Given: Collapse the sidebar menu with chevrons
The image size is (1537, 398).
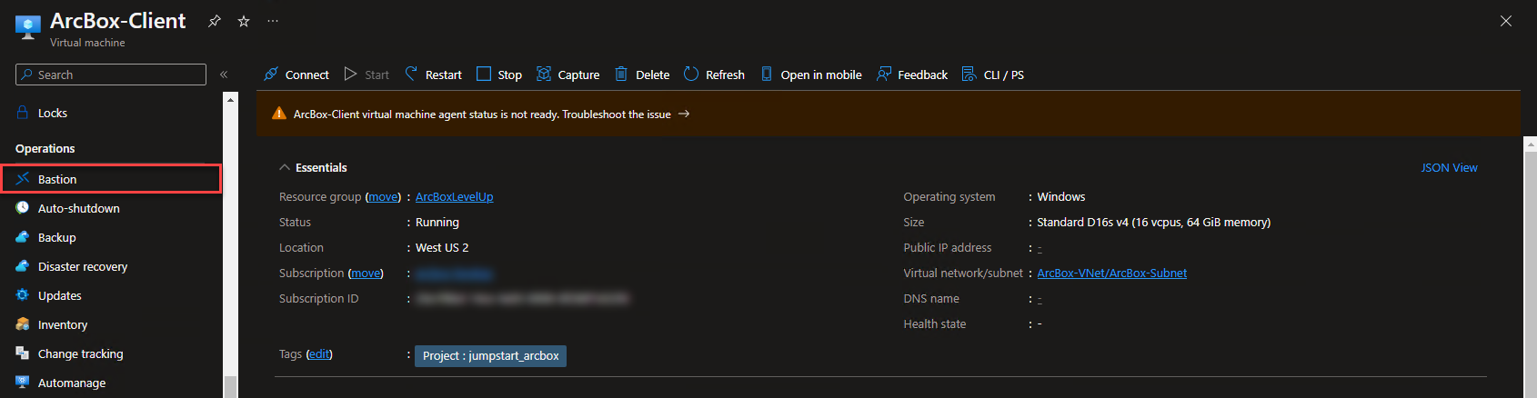Looking at the screenshot, I should pos(224,75).
